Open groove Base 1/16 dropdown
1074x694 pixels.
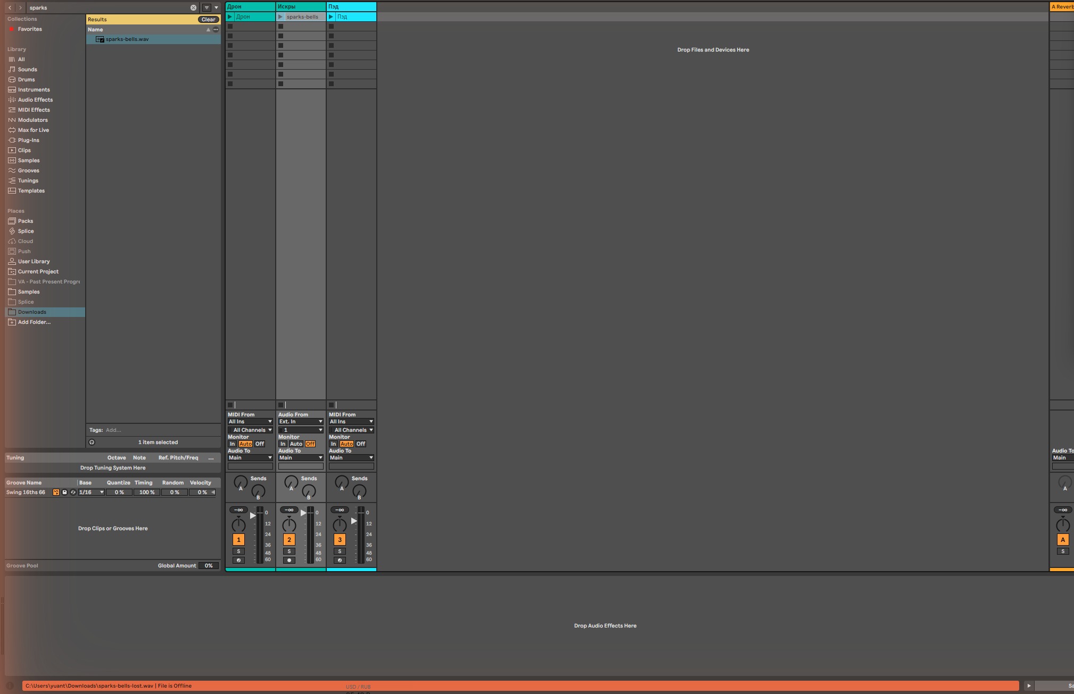[x=91, y=492]
